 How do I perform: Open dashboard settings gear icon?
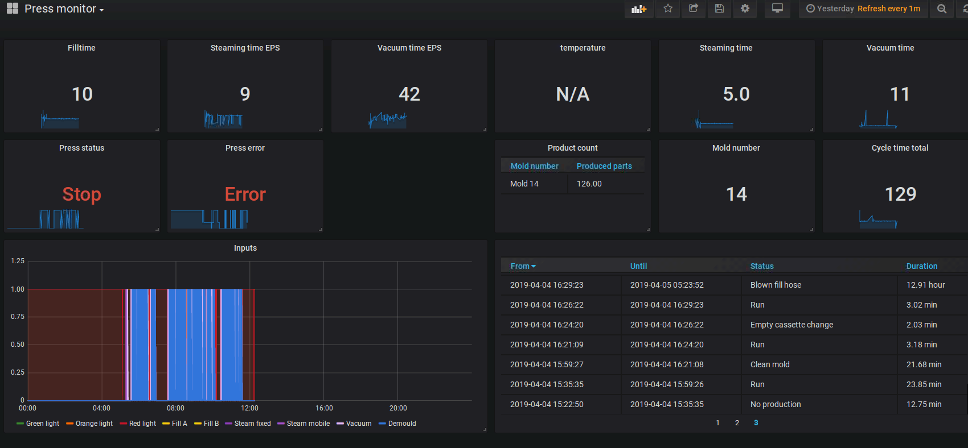tap(745, 9)
